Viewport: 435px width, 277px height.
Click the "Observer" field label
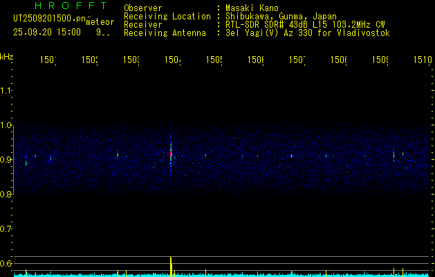(x=143, y=8)
